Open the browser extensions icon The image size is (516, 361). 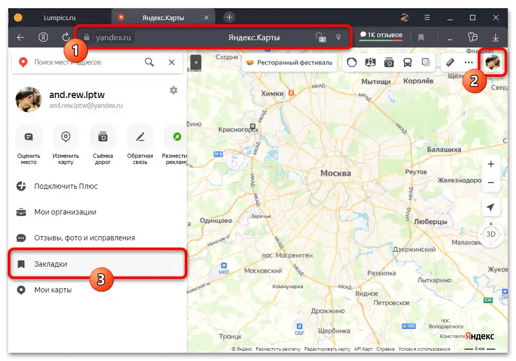tap(473, 37)
